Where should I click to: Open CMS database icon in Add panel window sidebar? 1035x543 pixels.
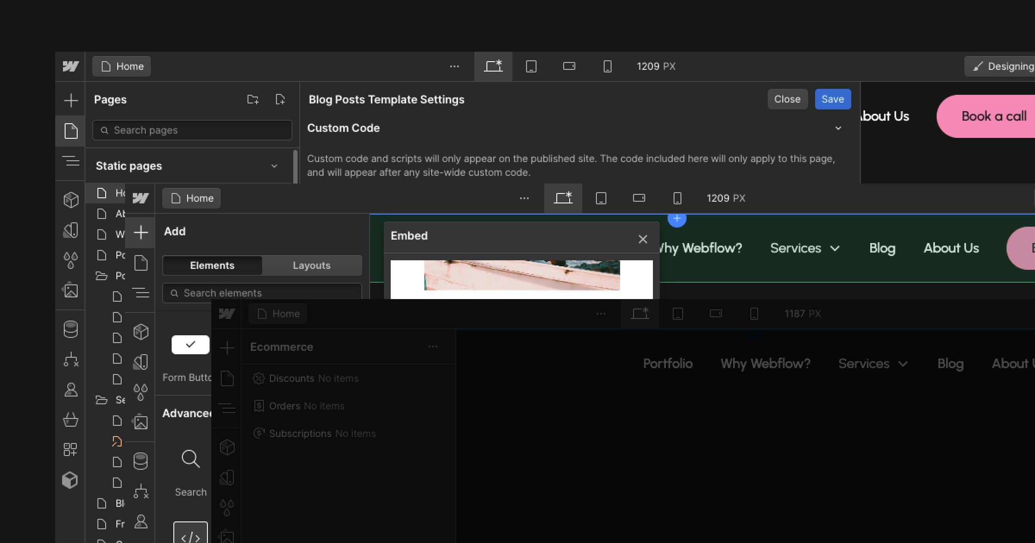(x=141, y=461)
